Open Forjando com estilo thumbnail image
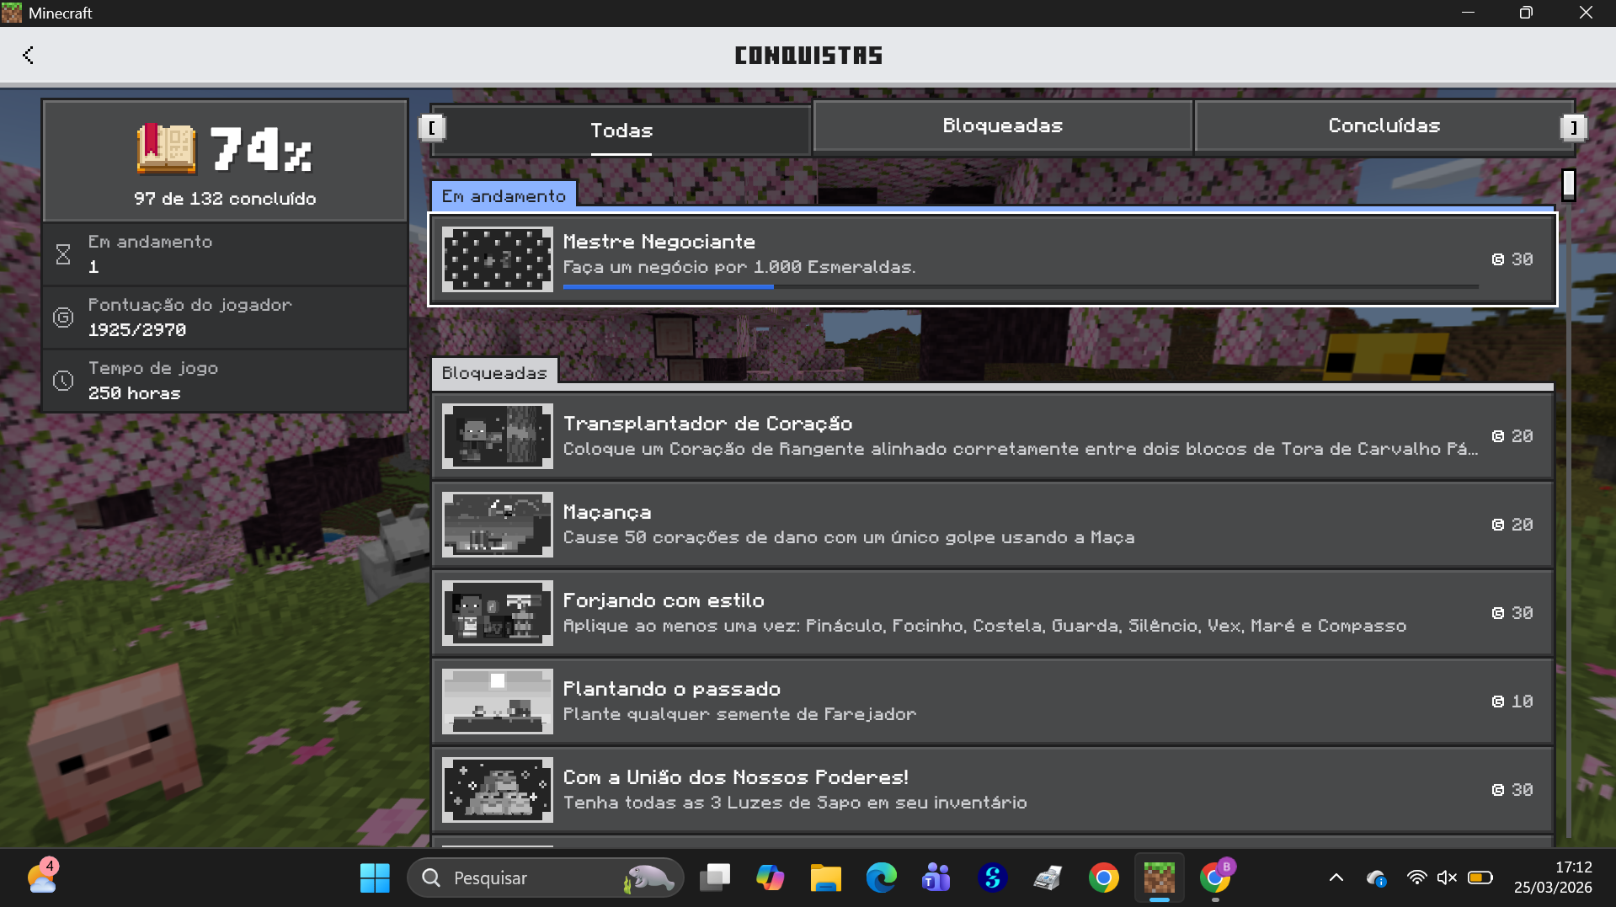This screenshot has width=1616, height=907. 498,613
